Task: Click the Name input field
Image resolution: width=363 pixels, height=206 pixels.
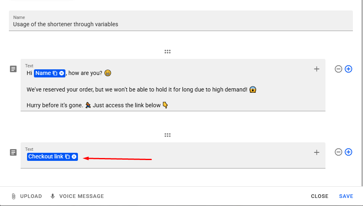Action: tap(180, 24)
